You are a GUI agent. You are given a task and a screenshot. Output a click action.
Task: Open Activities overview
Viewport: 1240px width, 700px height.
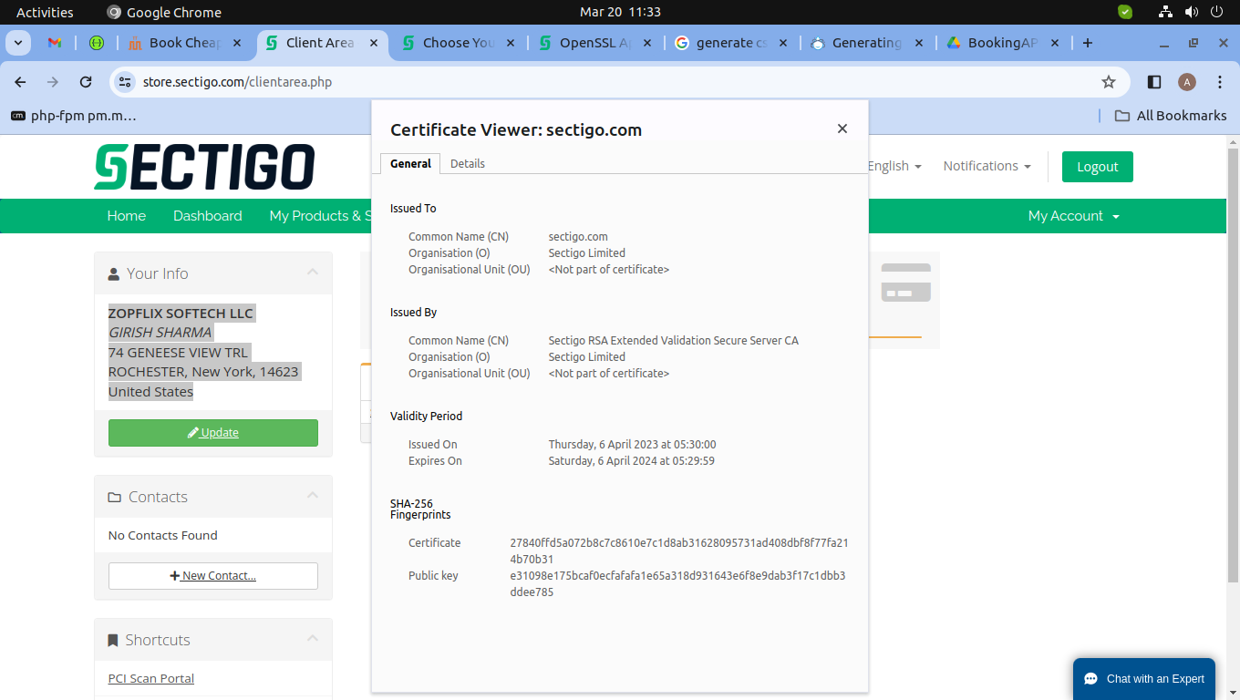(45, 12)
